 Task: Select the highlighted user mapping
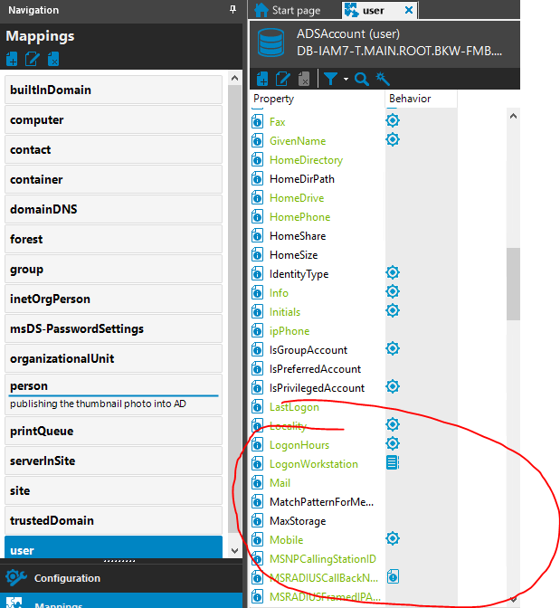coord(113,547)
